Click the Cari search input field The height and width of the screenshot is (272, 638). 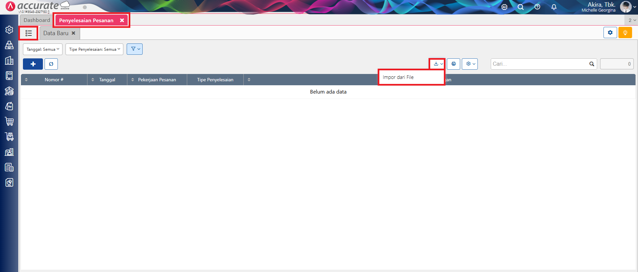pos(539,64)
